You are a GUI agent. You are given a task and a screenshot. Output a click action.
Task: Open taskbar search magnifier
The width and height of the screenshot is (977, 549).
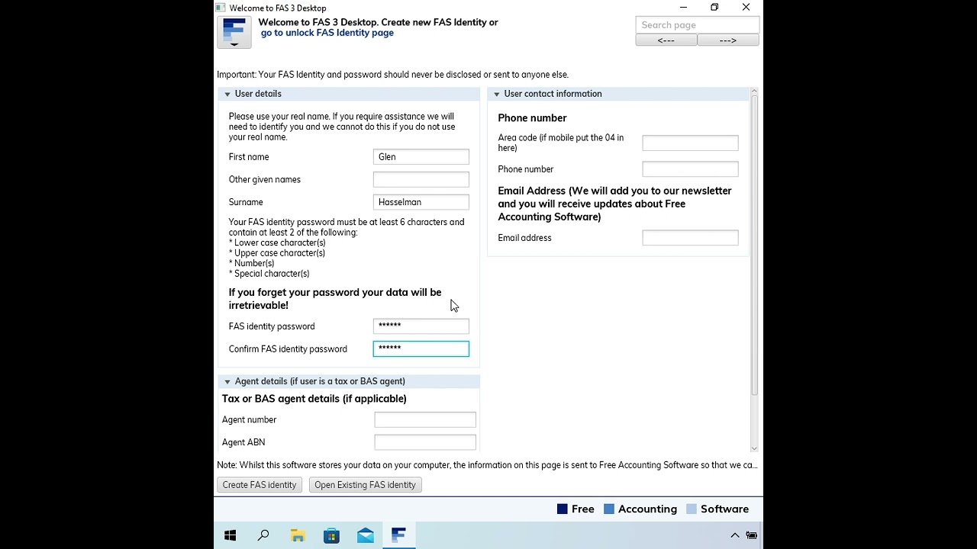263,535
